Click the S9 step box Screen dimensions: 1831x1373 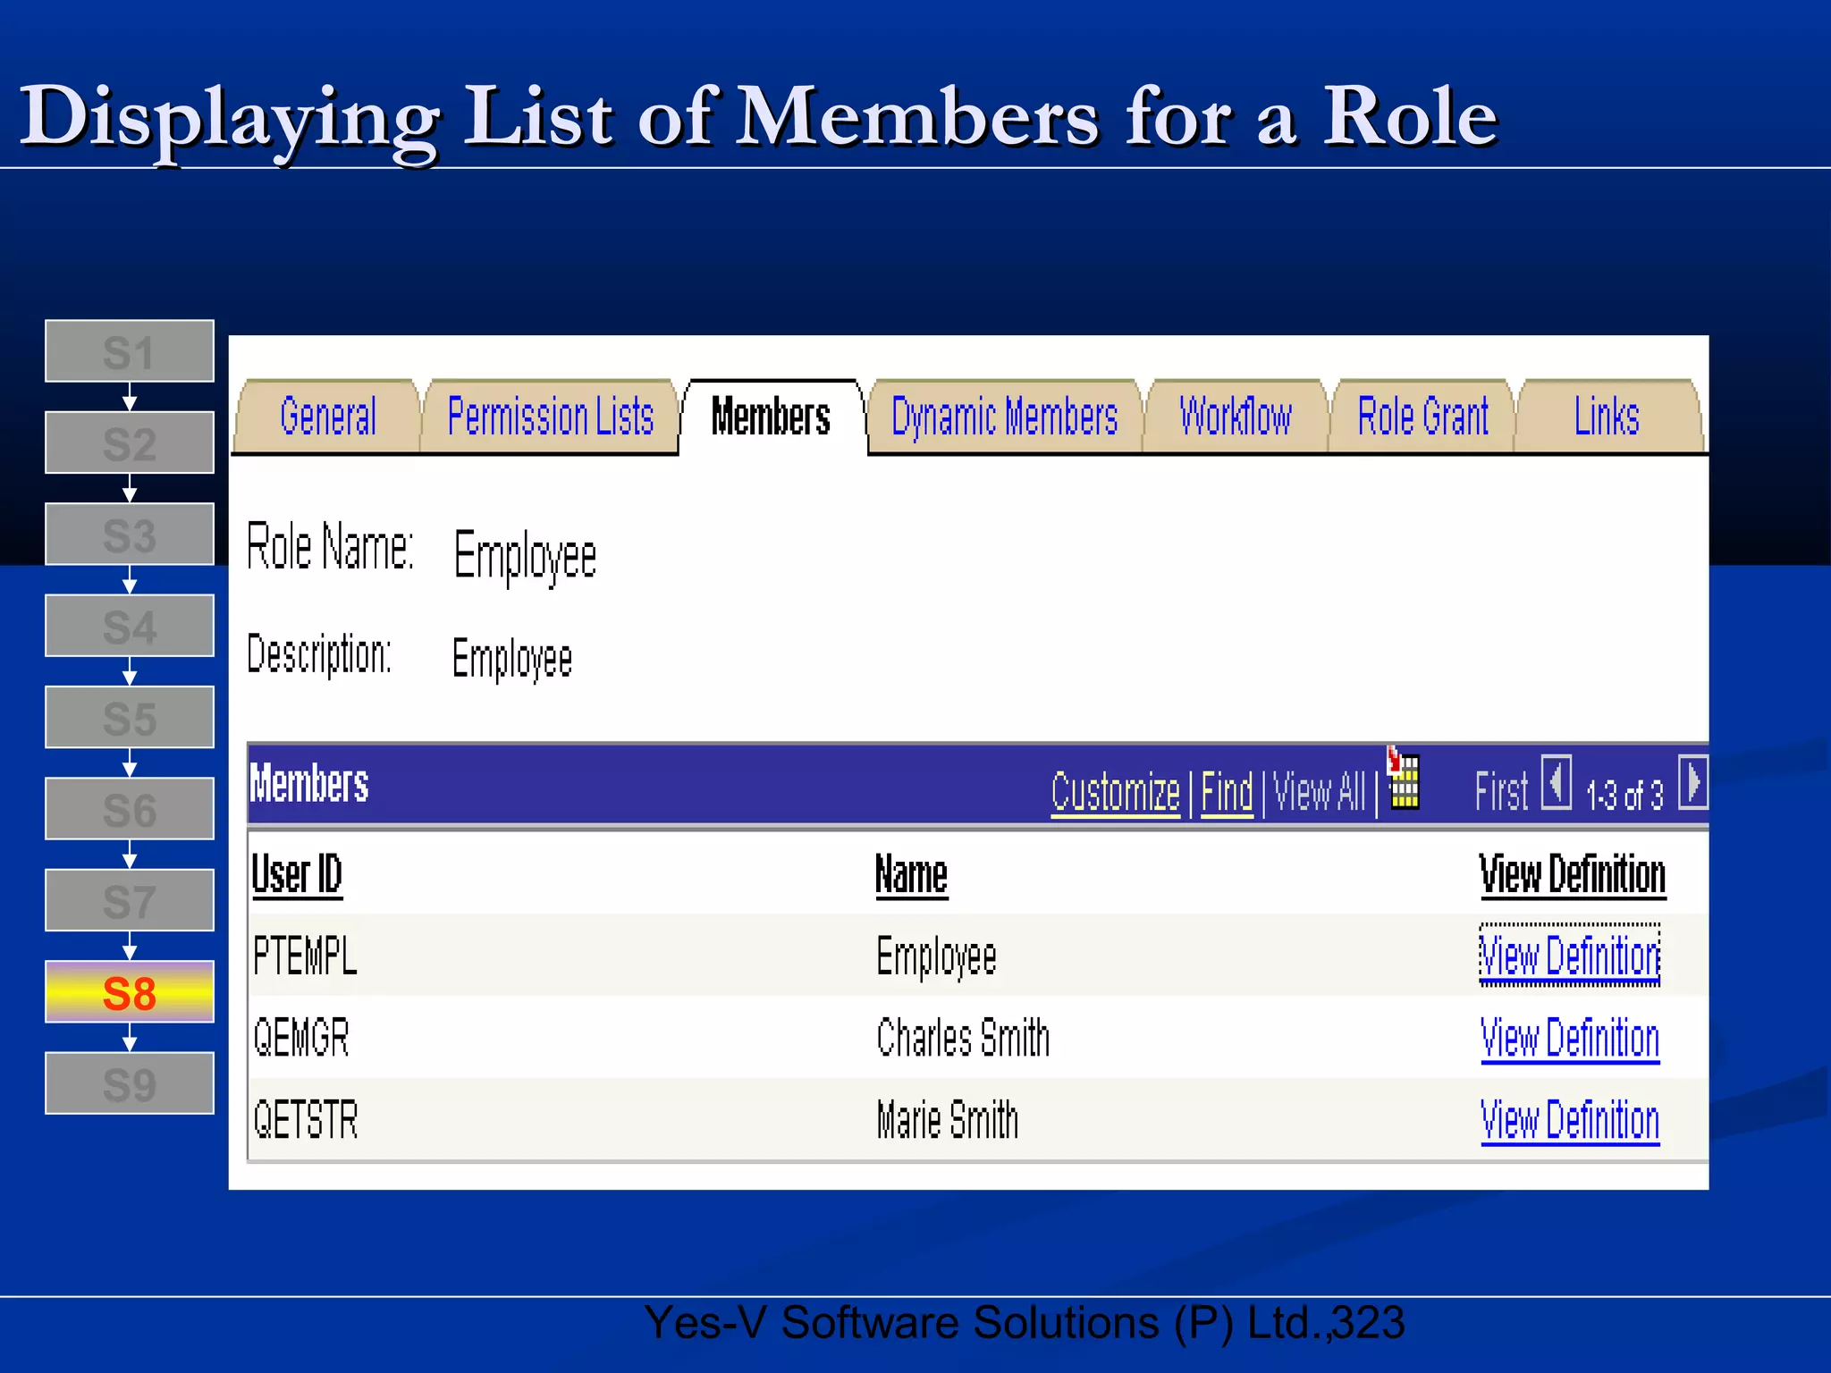click(x=130, y=1083)
